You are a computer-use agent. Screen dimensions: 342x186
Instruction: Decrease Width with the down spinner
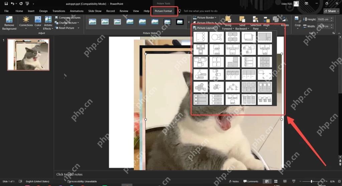coord(332,27)
